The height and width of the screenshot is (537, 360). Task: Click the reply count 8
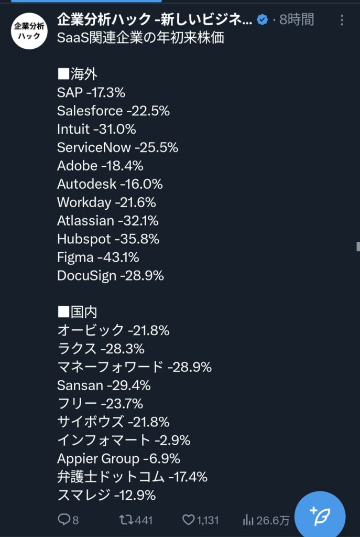click(75, 520)
